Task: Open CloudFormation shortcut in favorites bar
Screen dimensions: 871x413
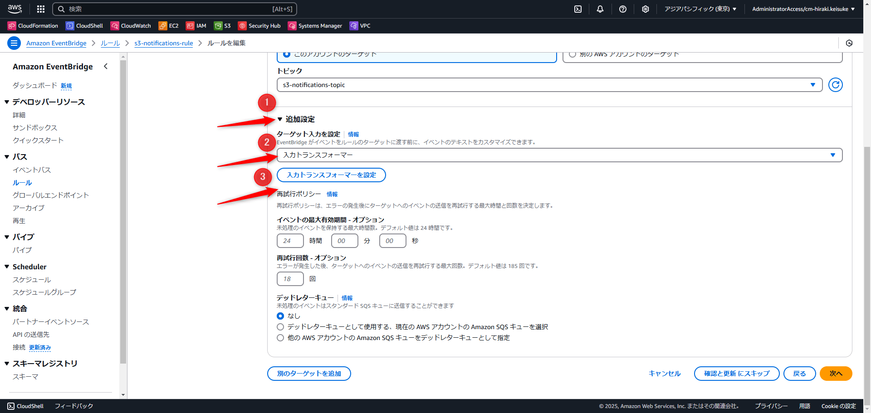Action: [x=33, y=26]
